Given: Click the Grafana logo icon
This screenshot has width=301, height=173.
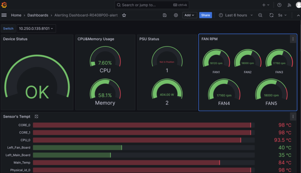Looking at the screenshot, I should (4, 5).
